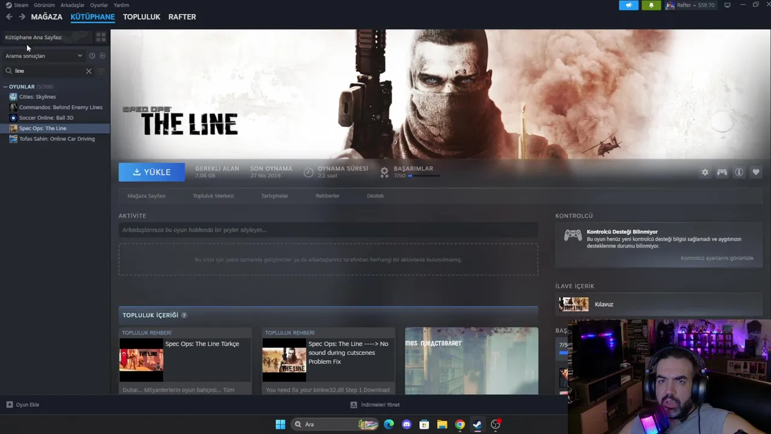Switch to the TOPLULUK tab

(142, 17)
